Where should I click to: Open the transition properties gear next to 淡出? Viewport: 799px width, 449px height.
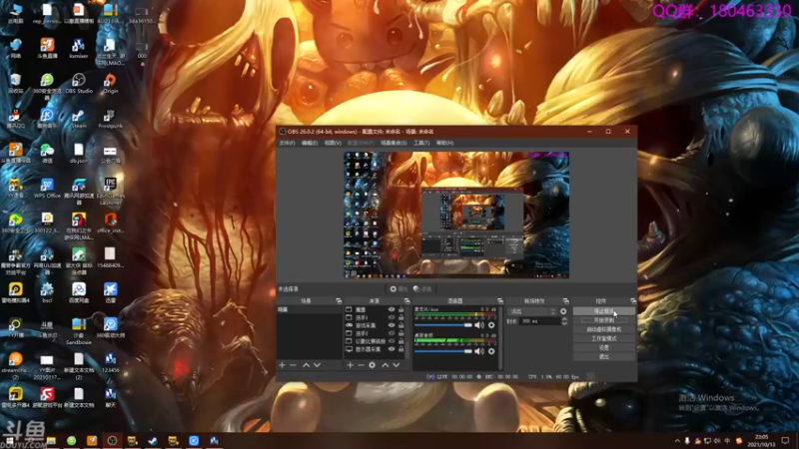[x=563, y=311]
